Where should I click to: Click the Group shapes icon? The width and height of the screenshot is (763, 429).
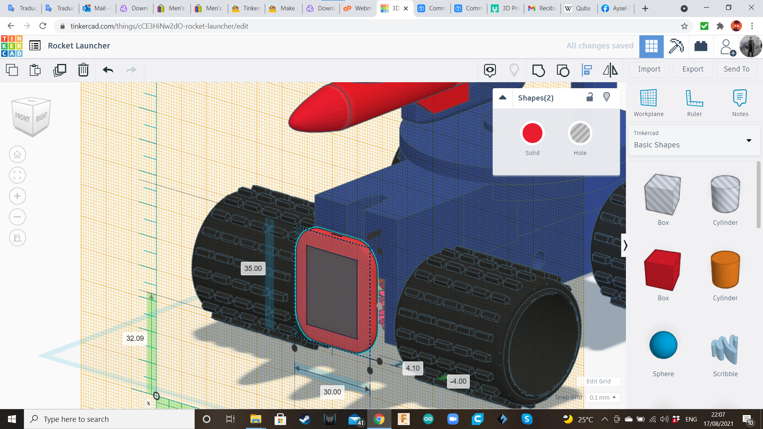(x=538, y=70)
